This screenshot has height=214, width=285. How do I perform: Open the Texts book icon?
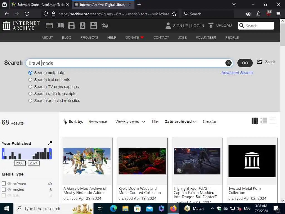pos(60,26)
